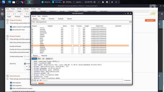Open the Attack menu
This screenshot has width=164, height=92.
click(34, 16)
